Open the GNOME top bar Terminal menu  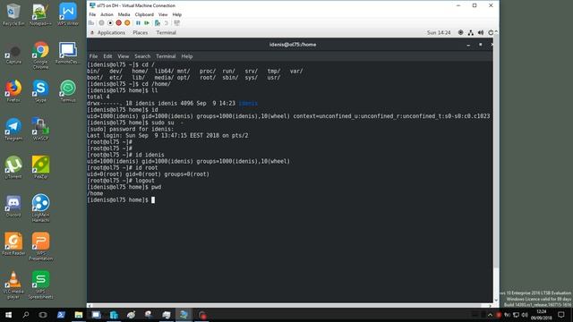click(x=167, y=32)
